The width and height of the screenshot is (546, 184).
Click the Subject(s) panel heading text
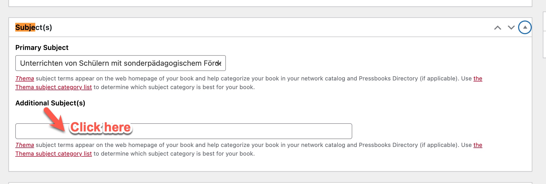click(34, 27)
